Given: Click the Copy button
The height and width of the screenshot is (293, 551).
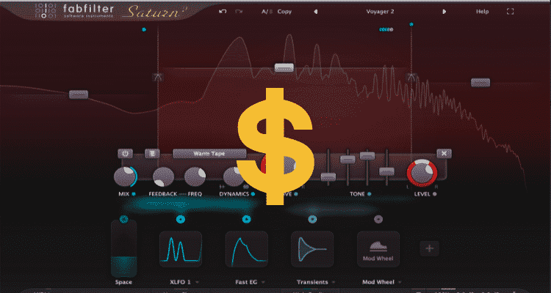Looking at the screenshot, I should coord(284,12).
